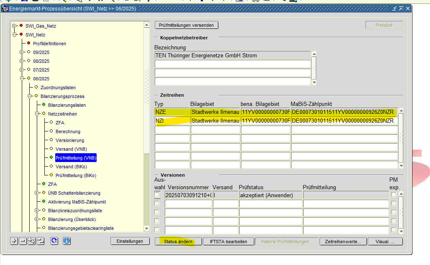Open the blue info icon

click(x=67, y=241)
